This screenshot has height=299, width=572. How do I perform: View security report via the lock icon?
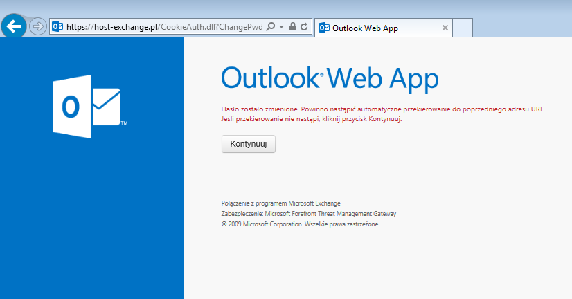coord(292,26)
